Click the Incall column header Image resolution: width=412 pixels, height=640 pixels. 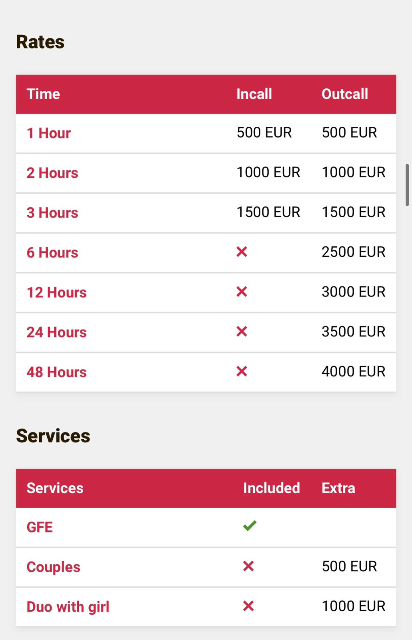(254, 94)
